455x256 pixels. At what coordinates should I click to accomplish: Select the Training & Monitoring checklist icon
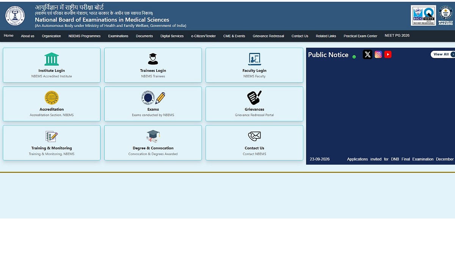tap(52, 137)
